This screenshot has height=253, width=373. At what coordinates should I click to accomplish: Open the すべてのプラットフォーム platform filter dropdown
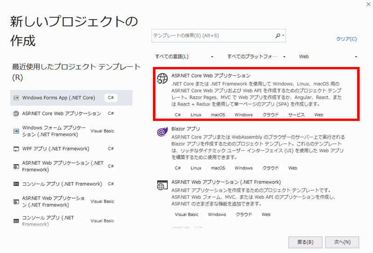tap(256, 56)
